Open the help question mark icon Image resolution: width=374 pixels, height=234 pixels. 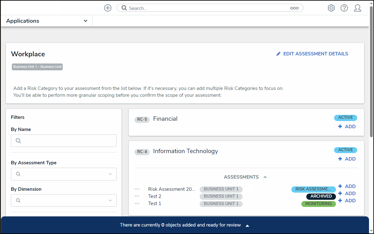click(x=344, y=8)
